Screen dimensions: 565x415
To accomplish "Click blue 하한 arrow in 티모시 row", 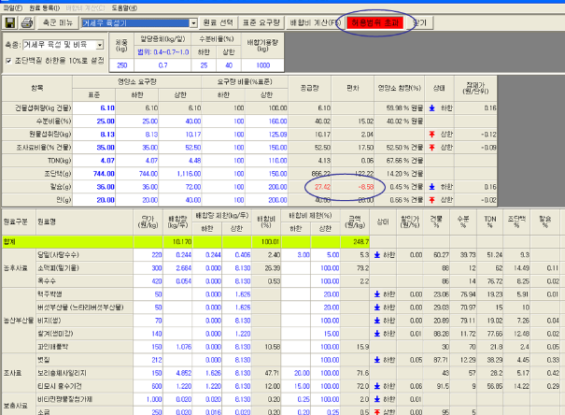I will pos(377,386).
